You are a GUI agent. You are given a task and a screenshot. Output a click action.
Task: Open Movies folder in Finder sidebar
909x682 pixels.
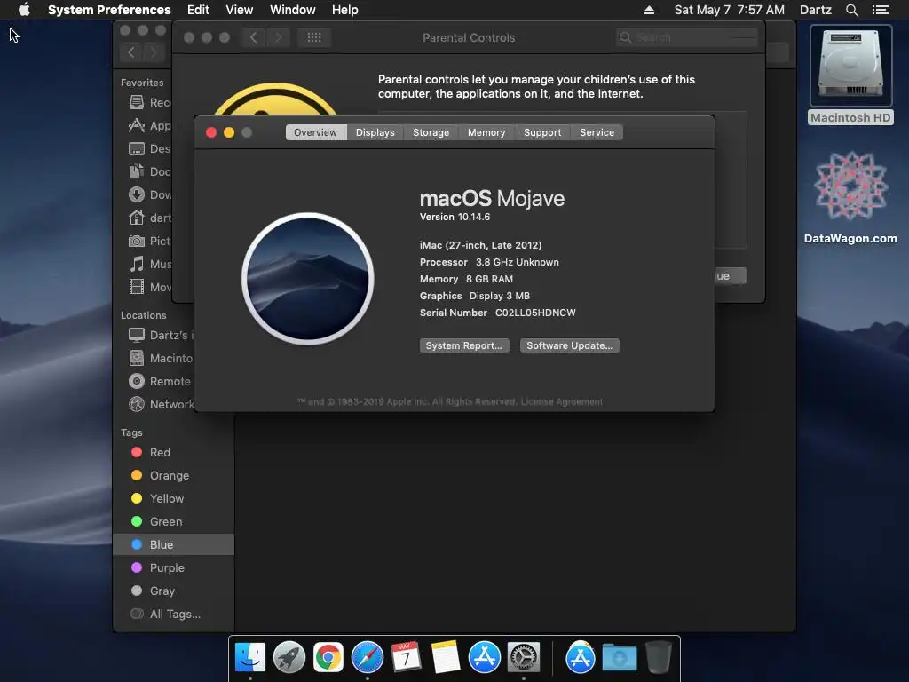point(150,287)
